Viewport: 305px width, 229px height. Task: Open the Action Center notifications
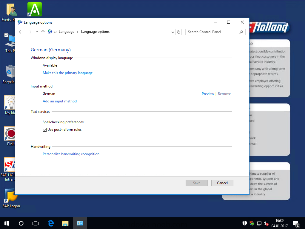click(296, 224)
